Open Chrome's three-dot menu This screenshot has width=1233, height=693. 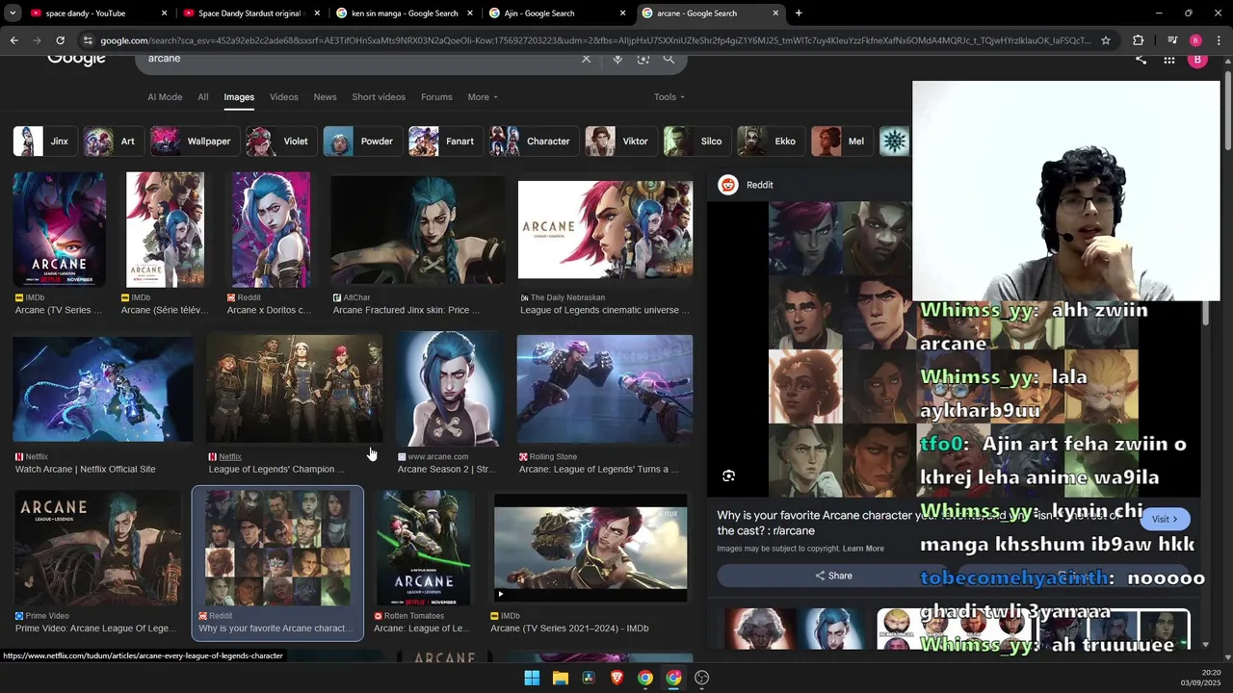coord(1219,40)
